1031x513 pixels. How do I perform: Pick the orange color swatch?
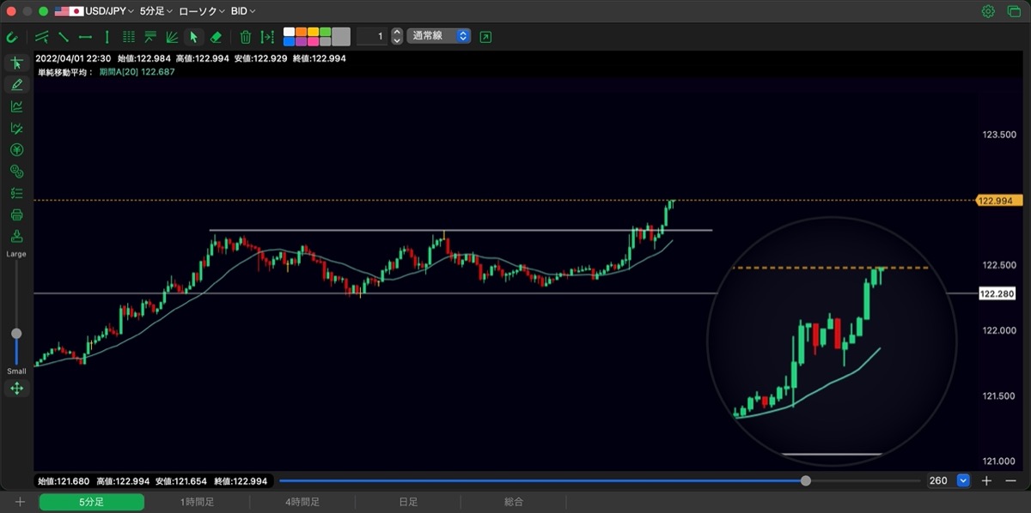(x=302, y=32)
